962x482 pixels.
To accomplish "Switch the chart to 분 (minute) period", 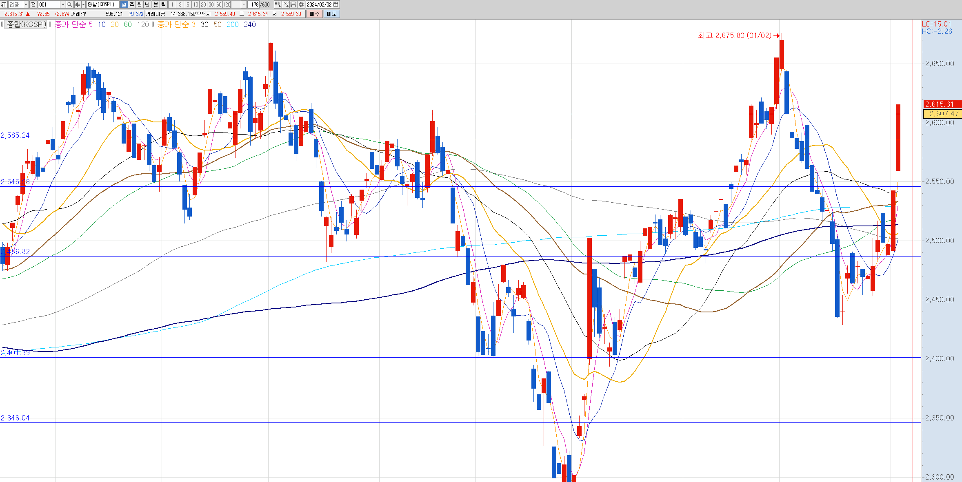I will point(156,4).
